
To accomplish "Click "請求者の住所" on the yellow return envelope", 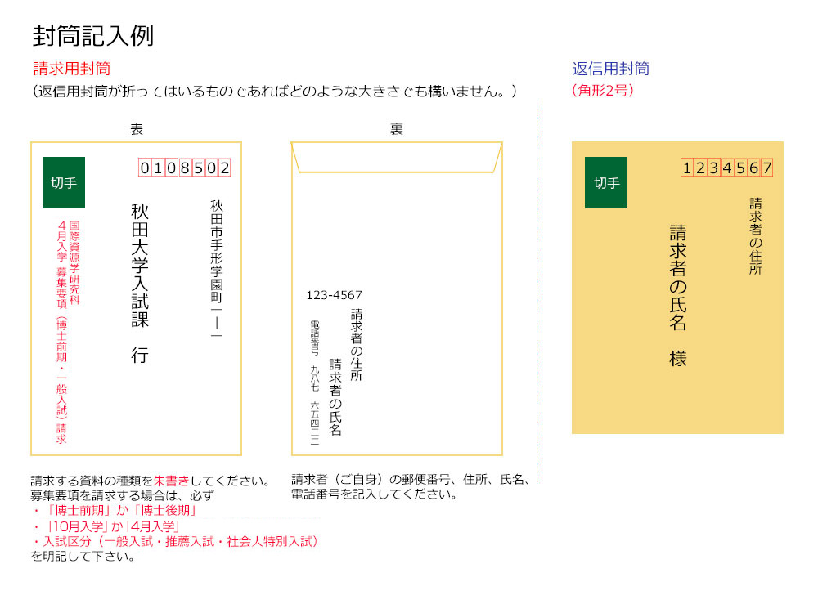I will 755,236.
